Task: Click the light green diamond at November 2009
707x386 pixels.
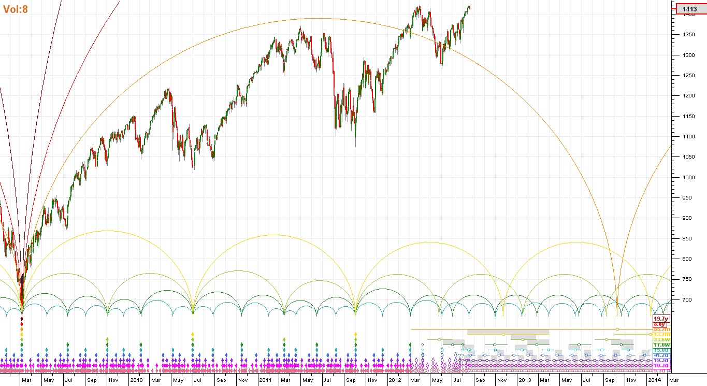Action: 107,339
